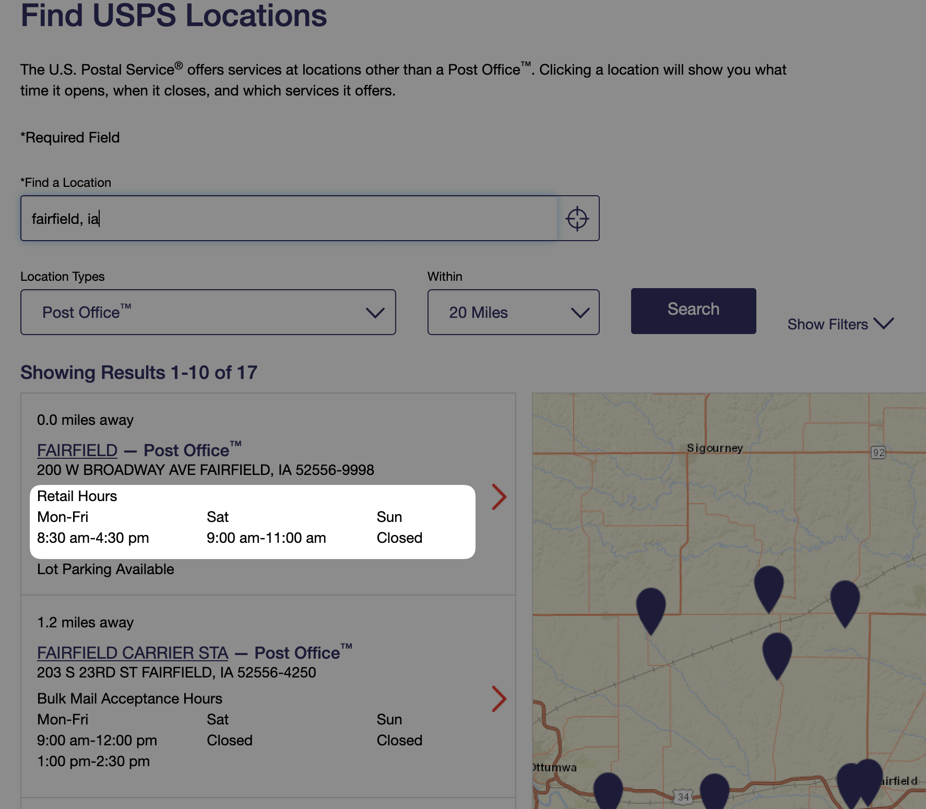Click into the Find a Location field
The image size is (926, 809).
[x=289, y=218]
